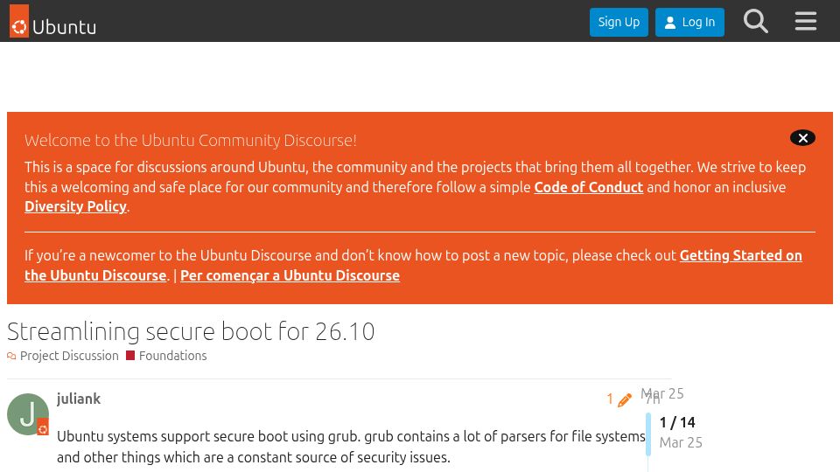Viewport: 840px width, 472px height.
Task: Open the Code of Conduct link
Action: point(588,187)
